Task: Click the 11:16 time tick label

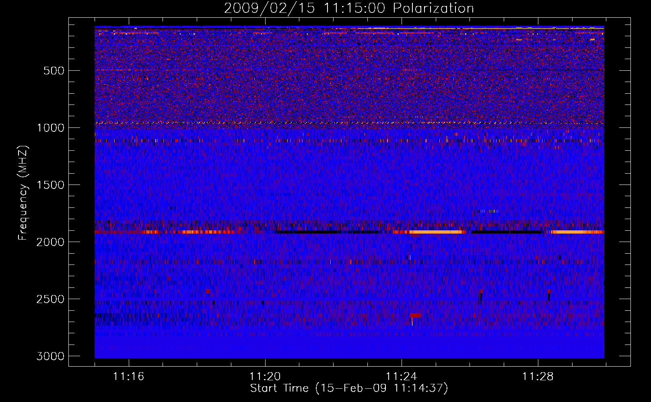Action: point(128,377)
